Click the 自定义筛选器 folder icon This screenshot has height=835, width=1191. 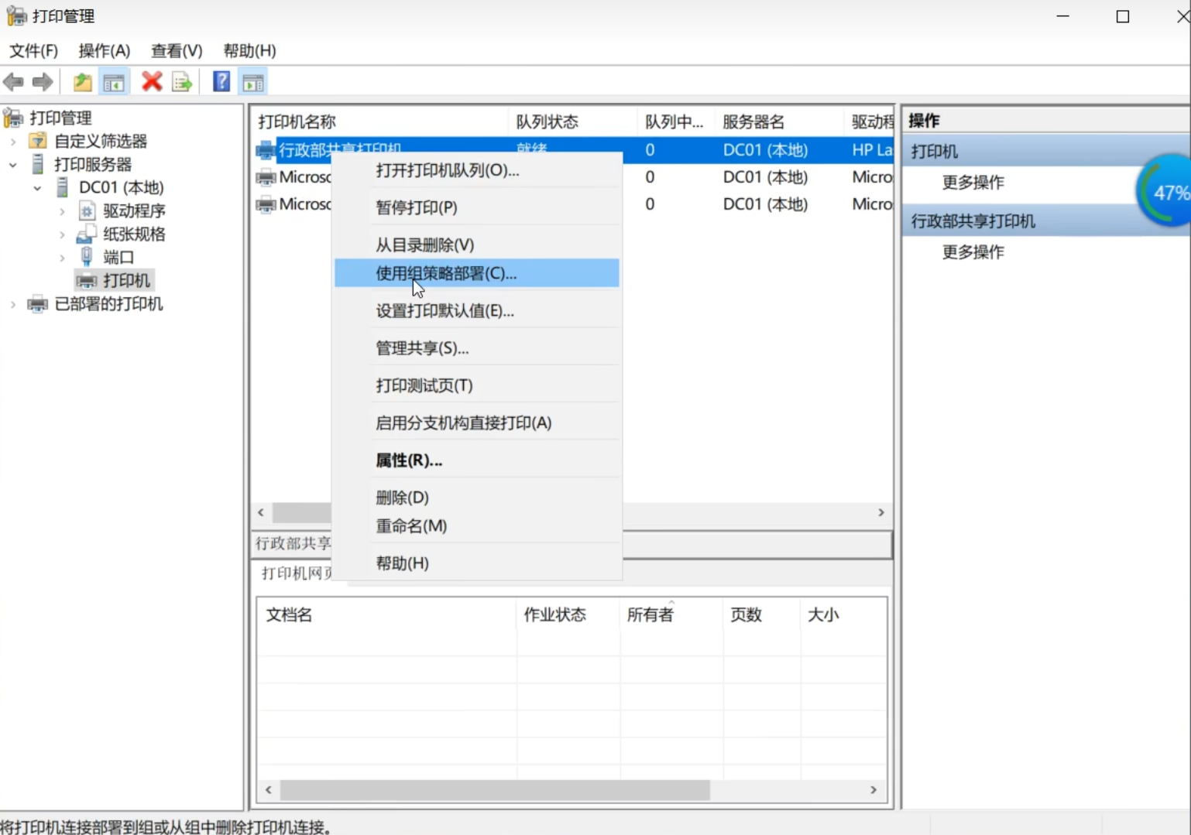pyautogui.click(x=37, y=141)
